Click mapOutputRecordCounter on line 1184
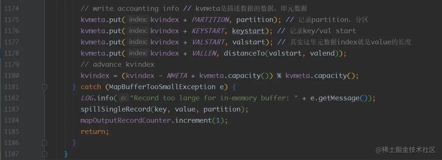Screen dimensions: 442x160 126,120
